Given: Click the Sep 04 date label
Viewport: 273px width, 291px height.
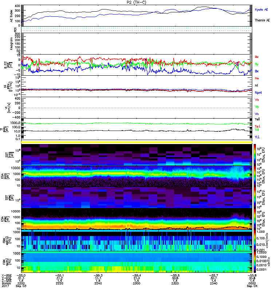Looking at the screenshot, I should 252,286.
